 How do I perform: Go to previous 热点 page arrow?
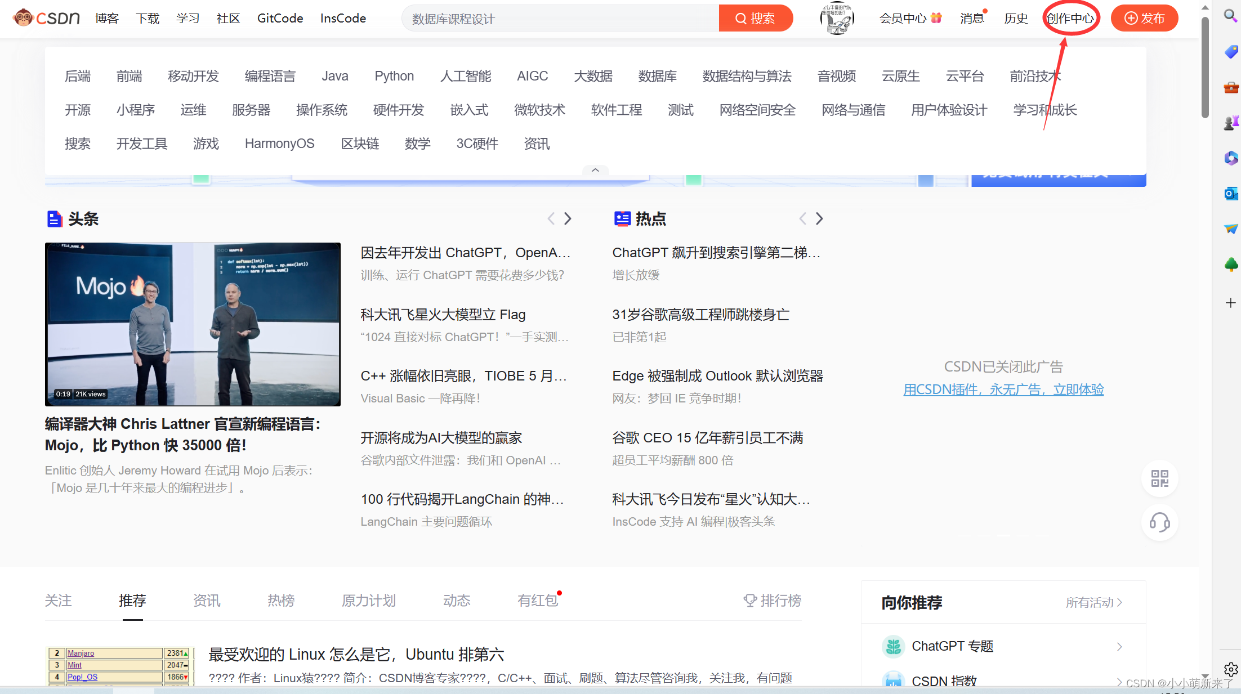[x=803, y=218]
